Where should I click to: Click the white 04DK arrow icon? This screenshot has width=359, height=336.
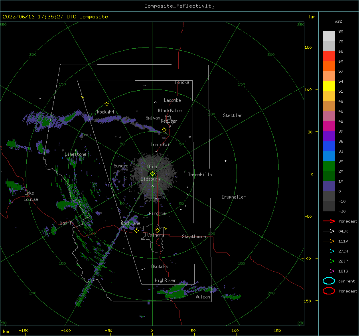click(x=329, y=231)
